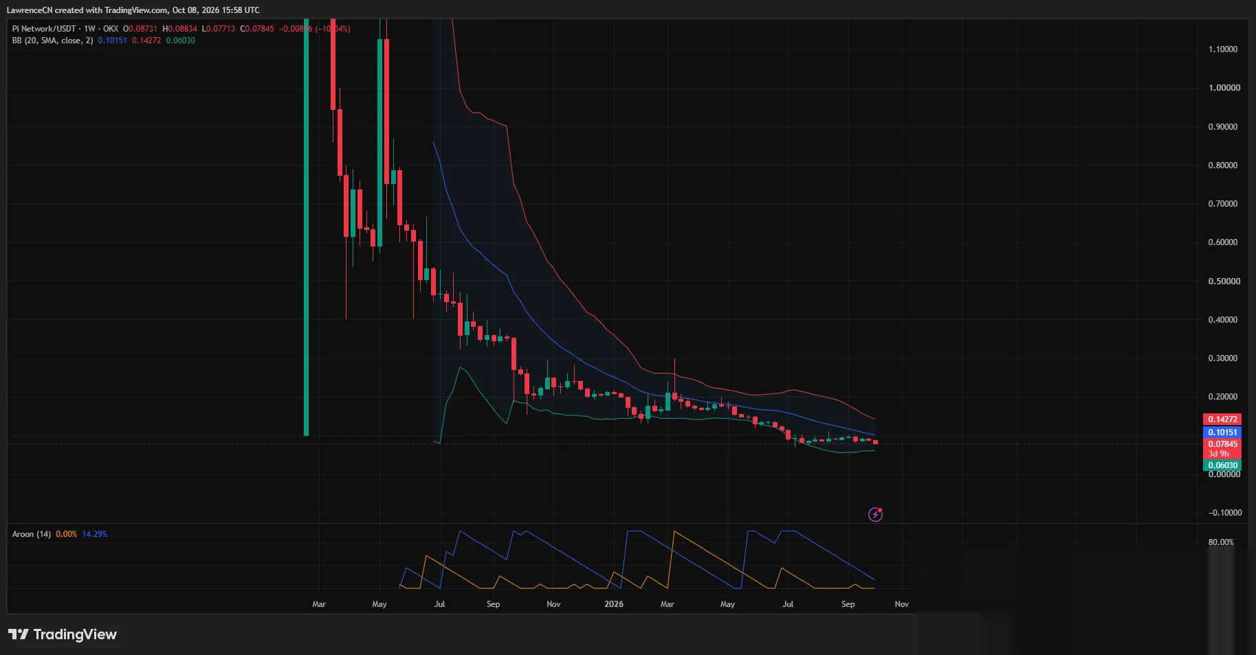Screen dimensions: 1256x655
Task: Click the 0.90000 price scale label
Action: pyautogui.click(x=1223, y=127)
